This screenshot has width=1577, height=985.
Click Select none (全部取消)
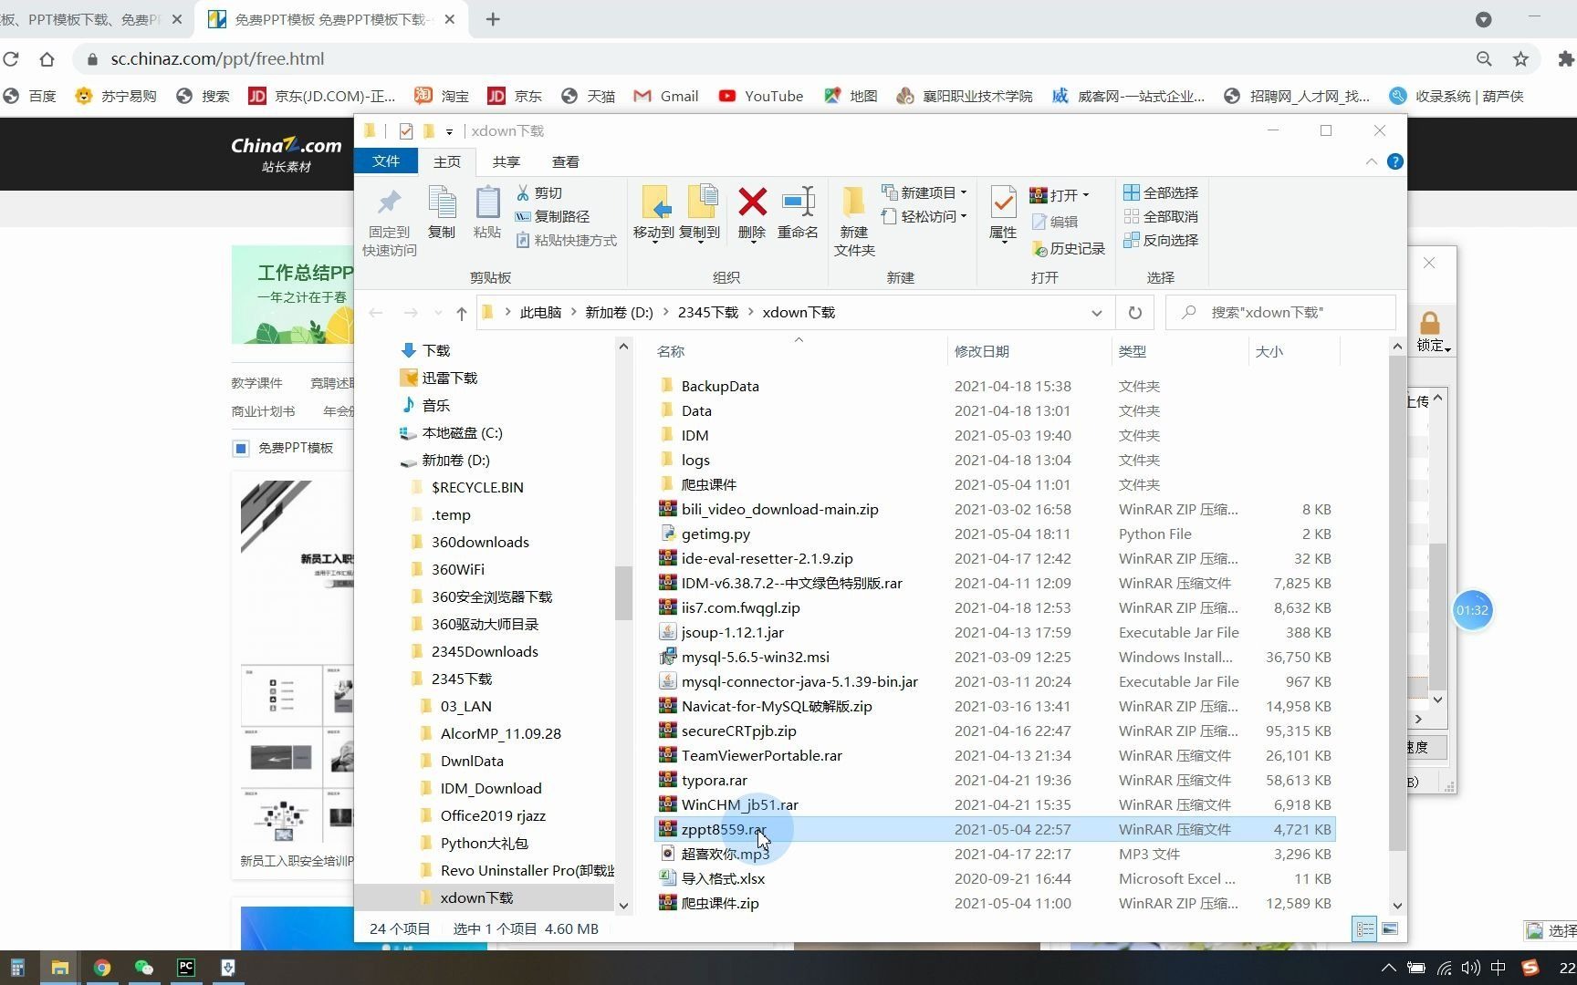[x=1161, y=216]
